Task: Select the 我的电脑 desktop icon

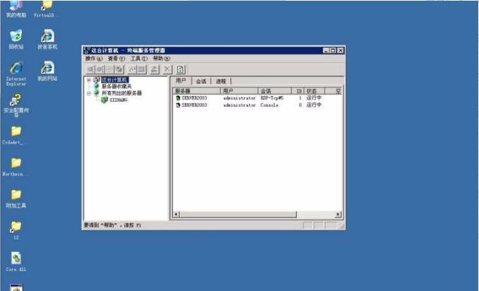Action: (x=16, y=8)
